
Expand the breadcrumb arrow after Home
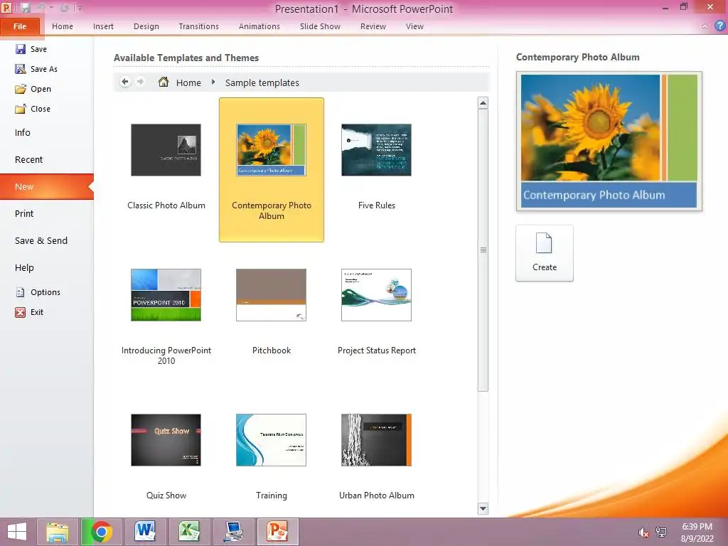point(213,82)
